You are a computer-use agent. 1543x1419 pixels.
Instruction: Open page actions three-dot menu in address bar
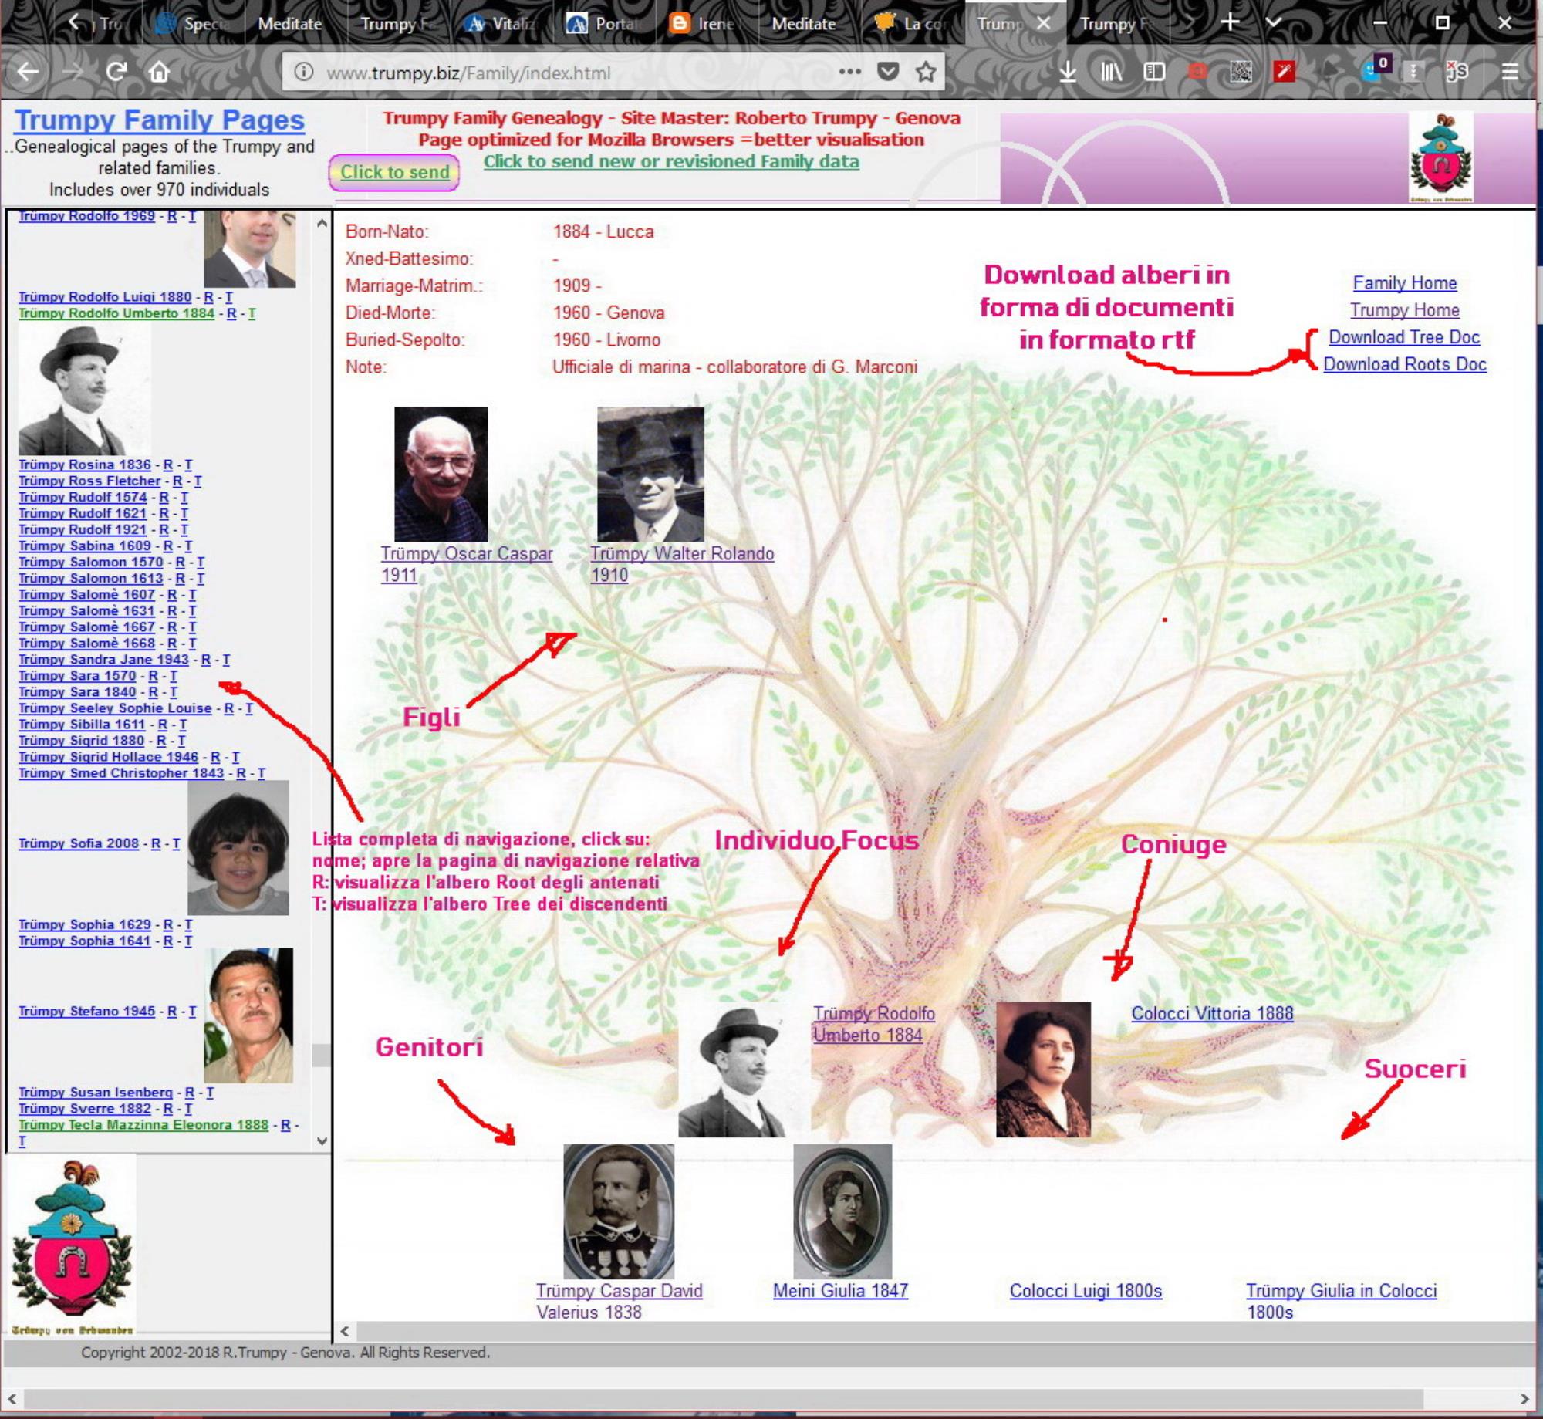849,72
